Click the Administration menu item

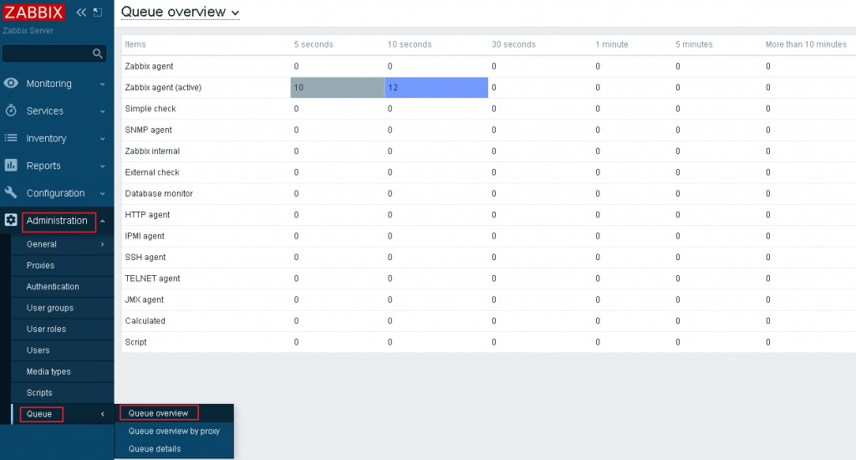(x=57, y=221)
